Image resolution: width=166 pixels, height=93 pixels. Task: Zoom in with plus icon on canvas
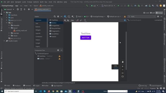point(123,66)
